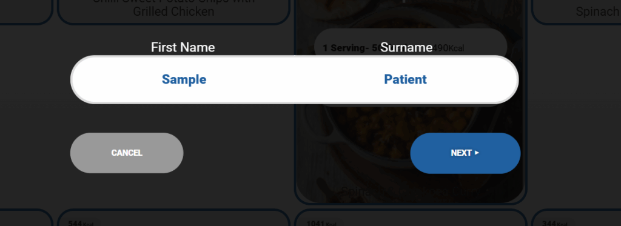This screenshot has width=621, height=226.
Task: Open the Chilli Sweet Potato Chips recipe card
Action: [x=173, y=11]
